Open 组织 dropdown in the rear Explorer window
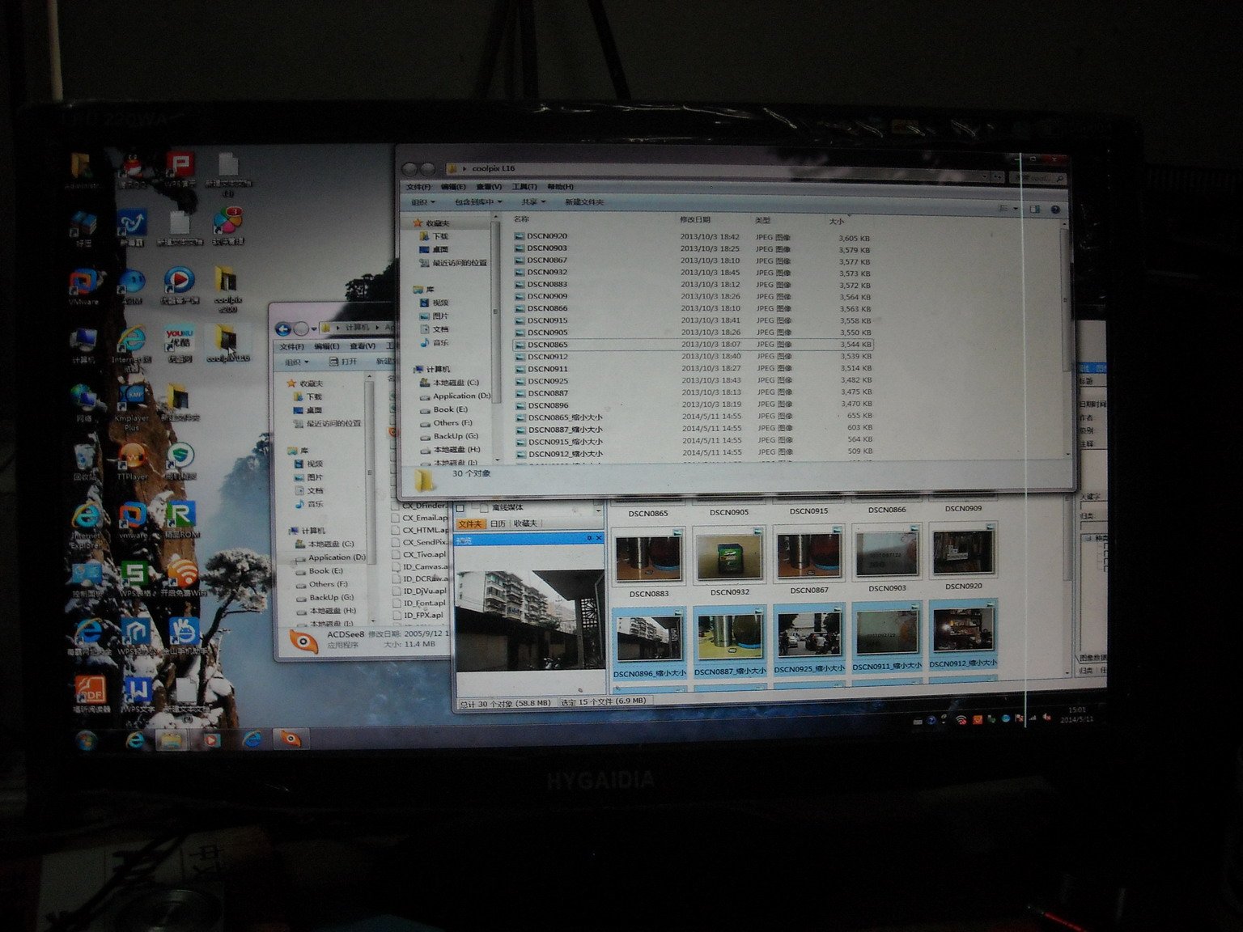Image resolution: width=1243 pixels, height=932 pixels. 296,362
